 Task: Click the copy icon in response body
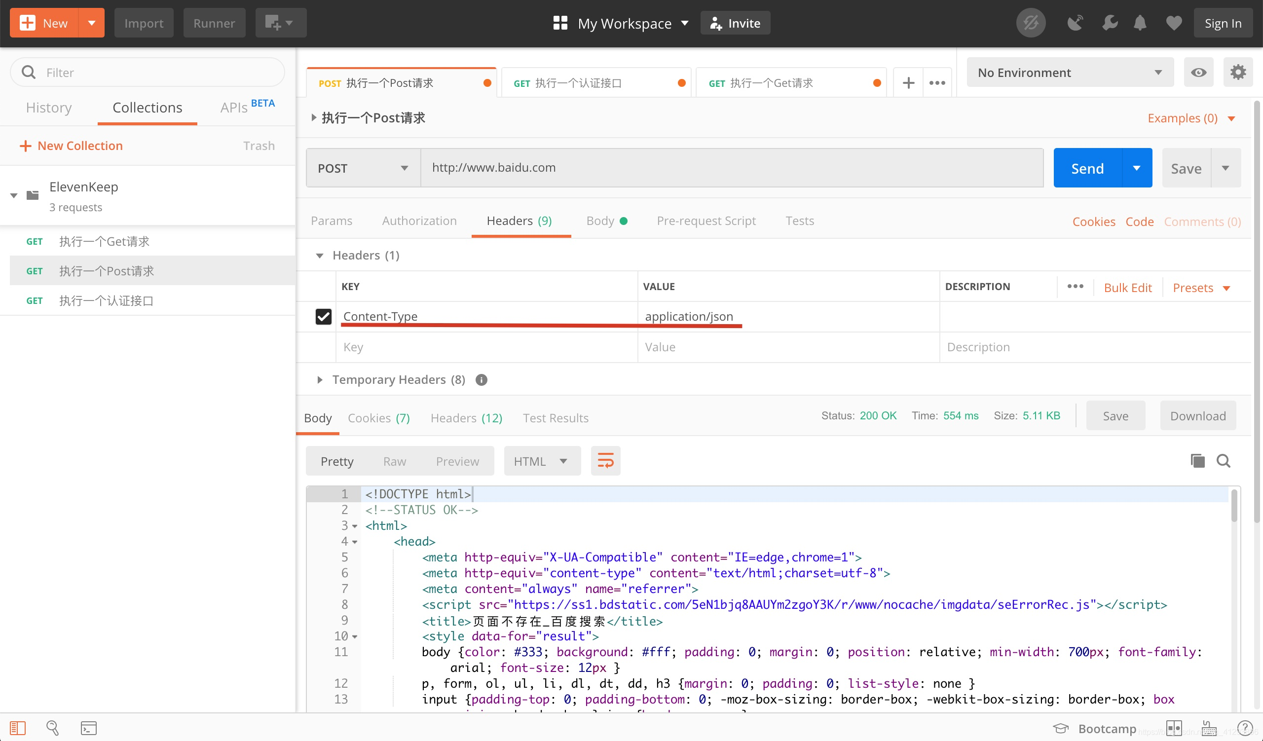point(1197,460)
